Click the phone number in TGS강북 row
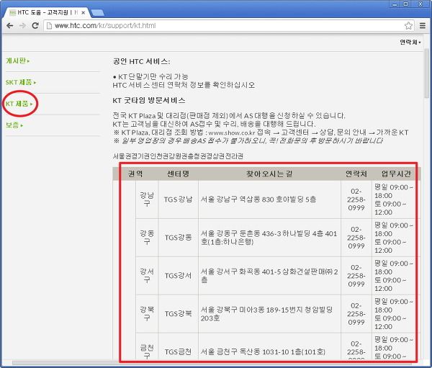Viewport: 432px width, 368px height. point(356,314)
